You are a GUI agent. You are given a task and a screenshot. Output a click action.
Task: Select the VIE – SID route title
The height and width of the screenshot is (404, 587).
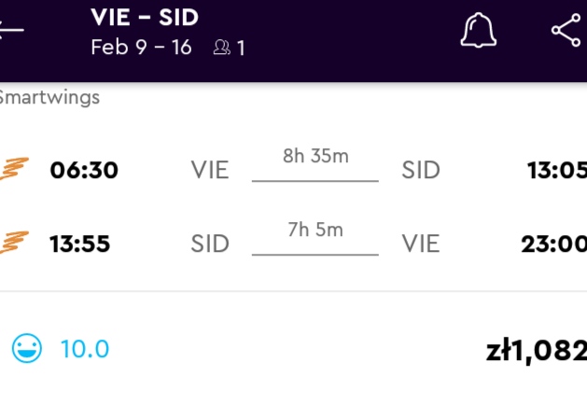pyautogui.click(x=145, y=17)
